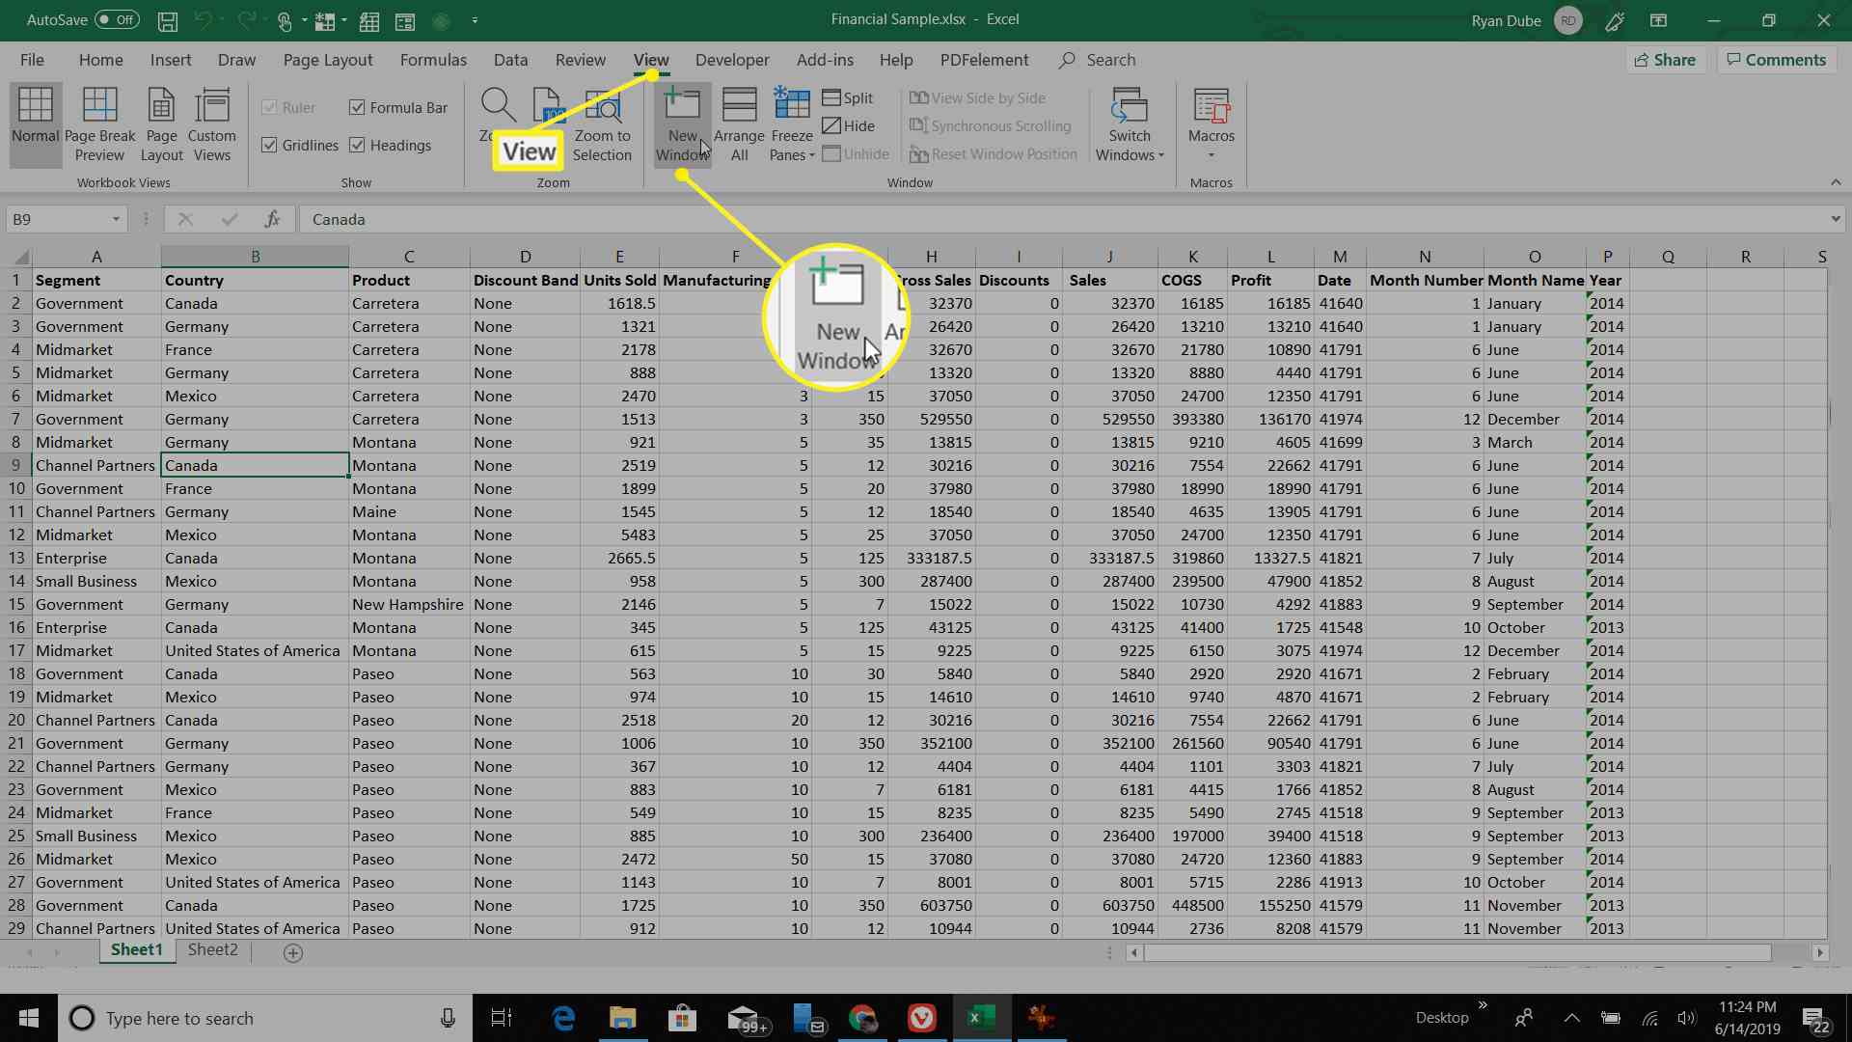Click the New Window icon
This screenshot has height=1042, width=1852.
pos(682,123)
